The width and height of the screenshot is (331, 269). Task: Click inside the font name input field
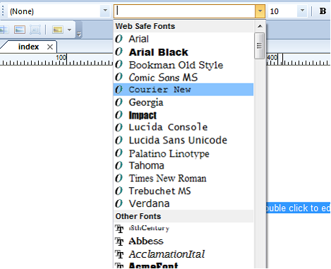coord(185,11)
